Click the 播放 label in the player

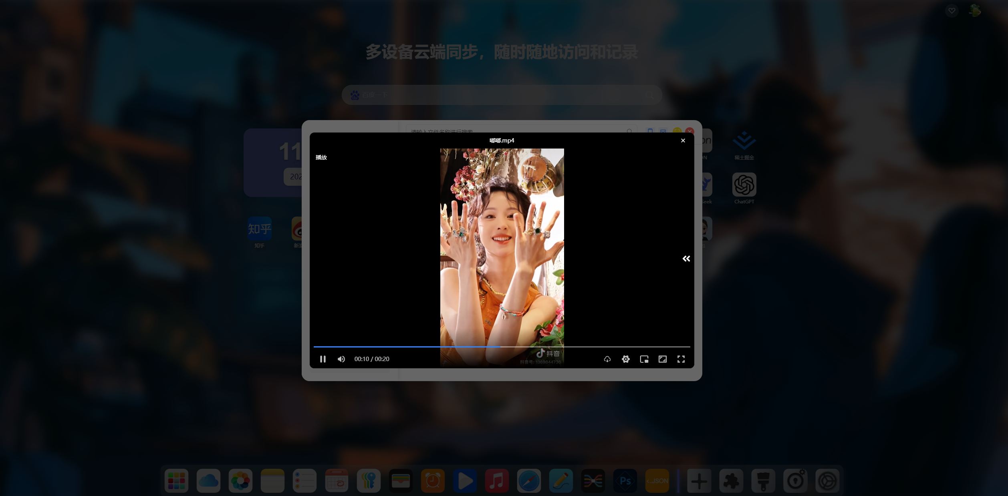coord(321,157)
